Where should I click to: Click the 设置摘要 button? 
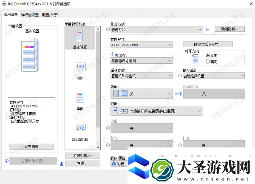point(31,147)
